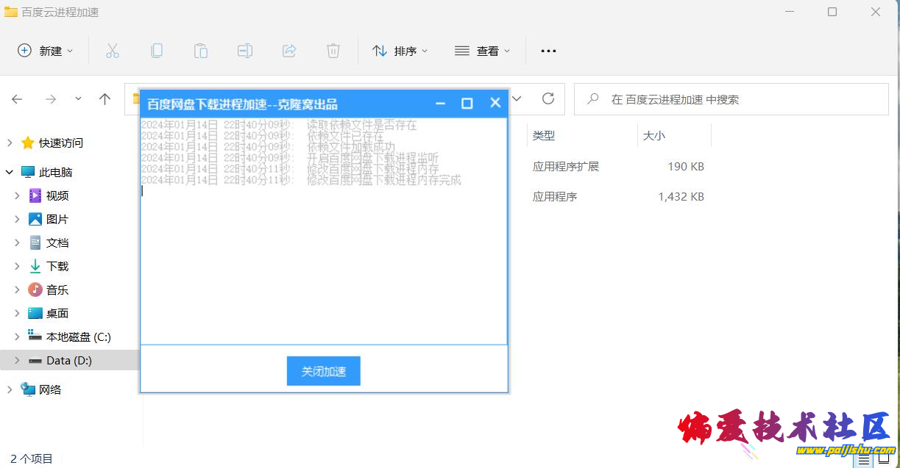Switch to details view via status bar icon
Viewport: 900px width, 468px height.
tap(863, 457)
